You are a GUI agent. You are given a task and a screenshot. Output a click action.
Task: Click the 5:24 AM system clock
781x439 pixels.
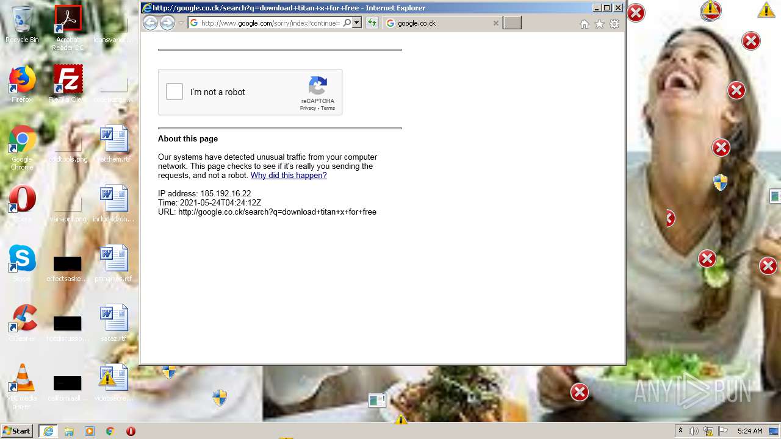749,431
